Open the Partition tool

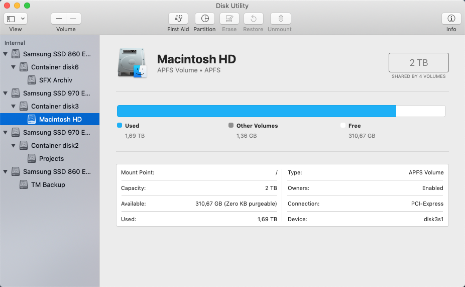(x=204, y=19)
